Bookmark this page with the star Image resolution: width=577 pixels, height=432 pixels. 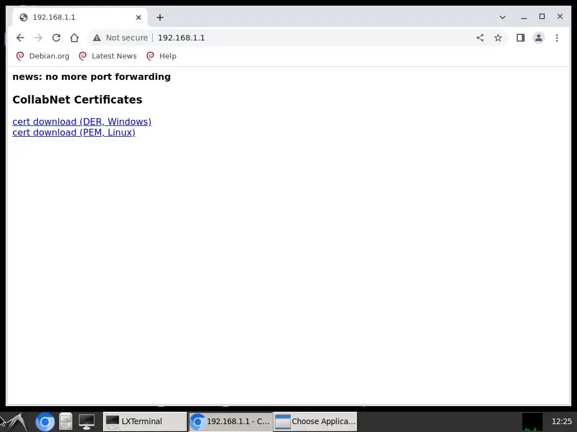(498, 38)
